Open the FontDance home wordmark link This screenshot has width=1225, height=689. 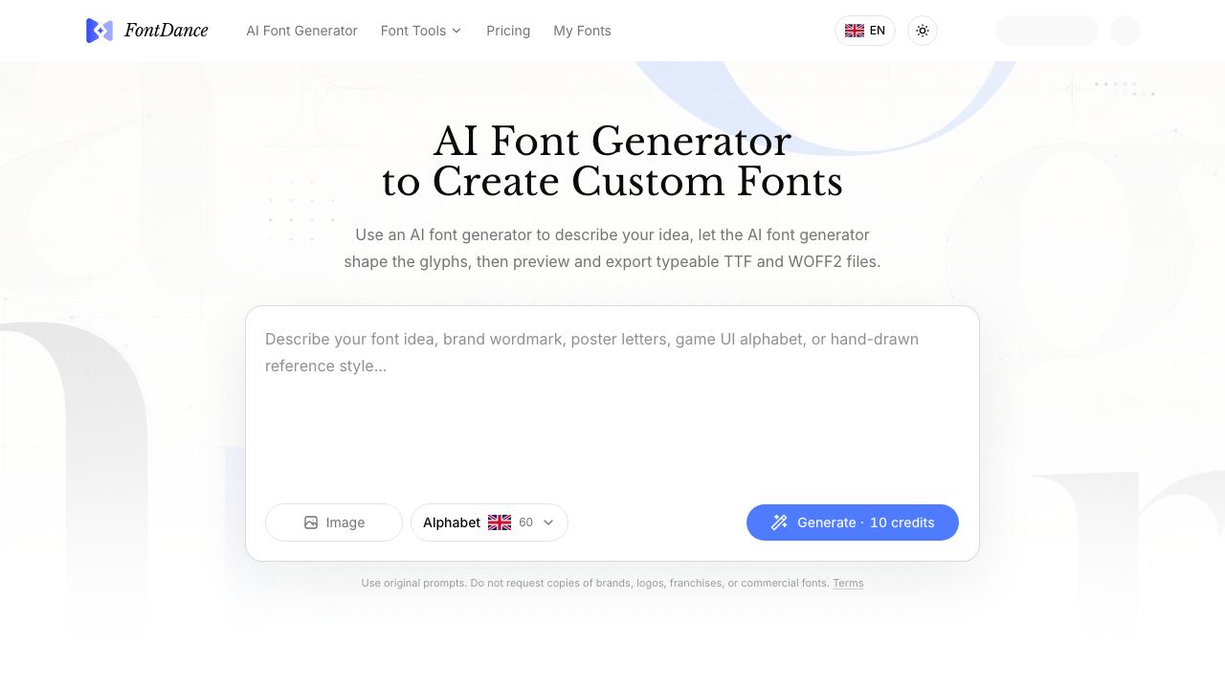pos(166,31)
